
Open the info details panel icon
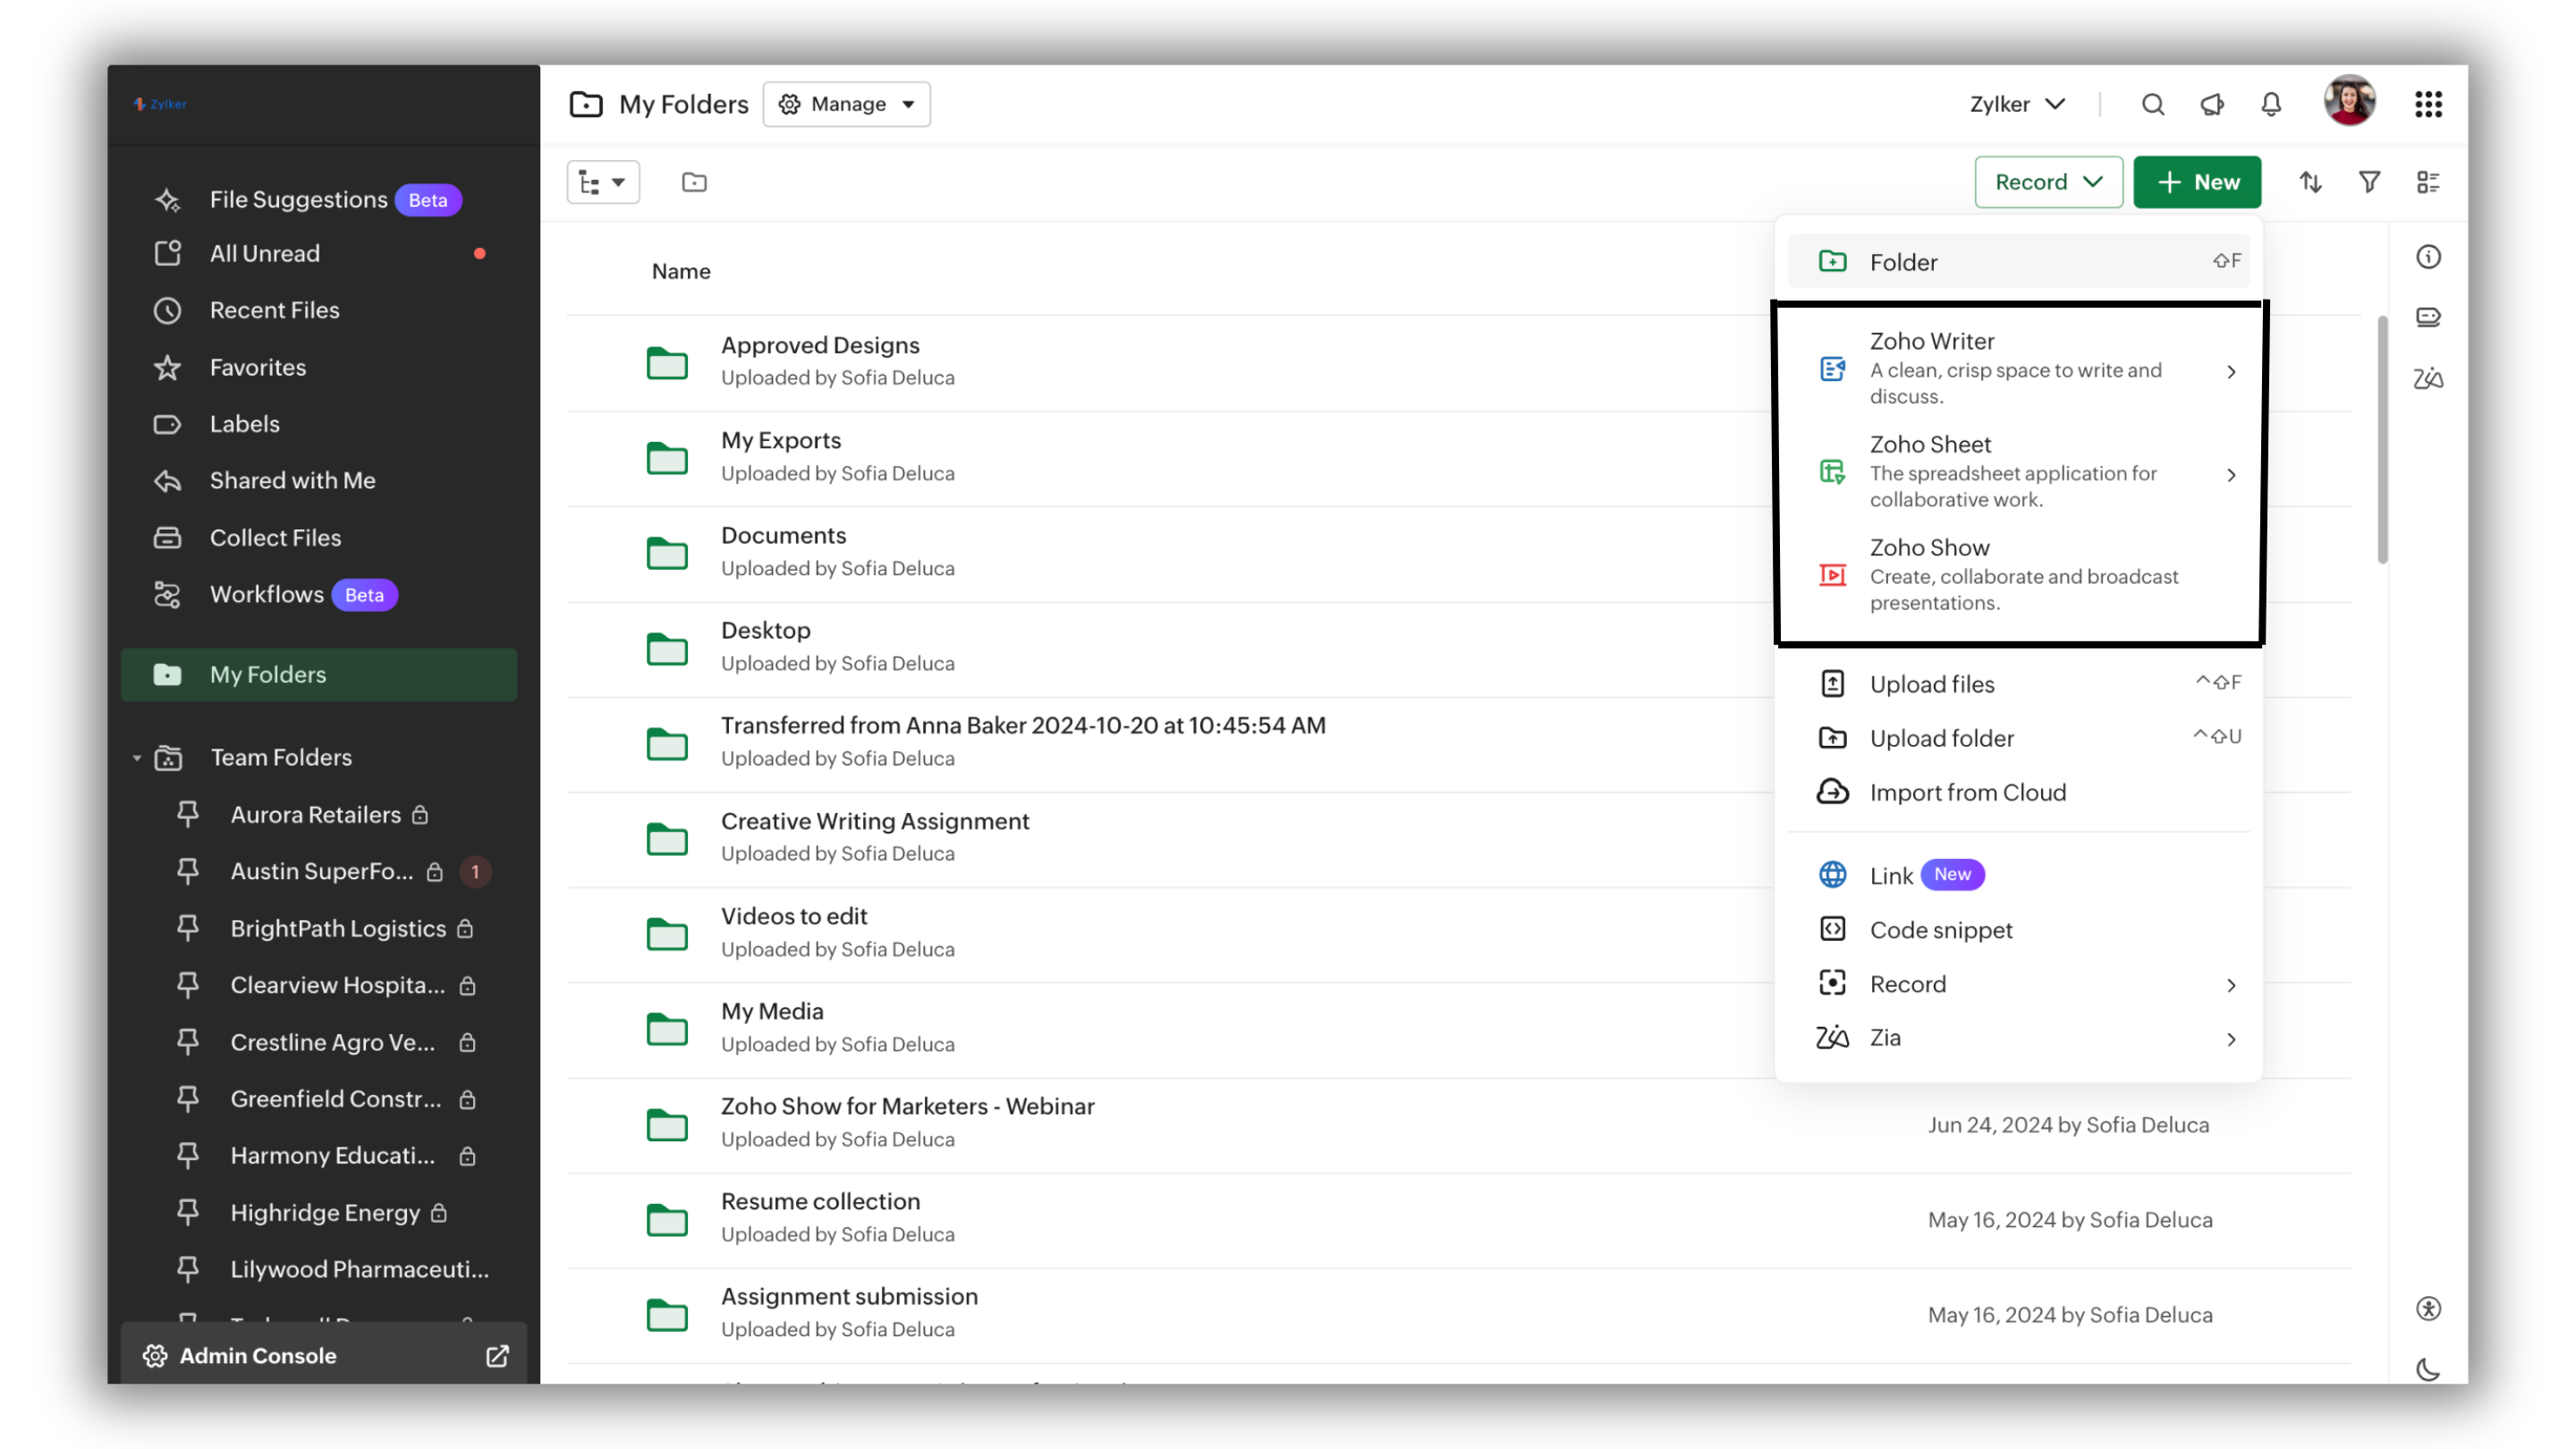pyautogui.click(x=2428, y=257)
